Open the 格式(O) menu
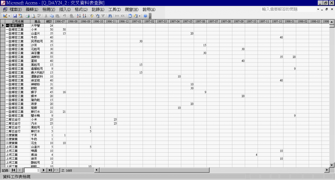The height and width of the screenshot is (180, 335). pyautogui.click(x=81, y=9)
